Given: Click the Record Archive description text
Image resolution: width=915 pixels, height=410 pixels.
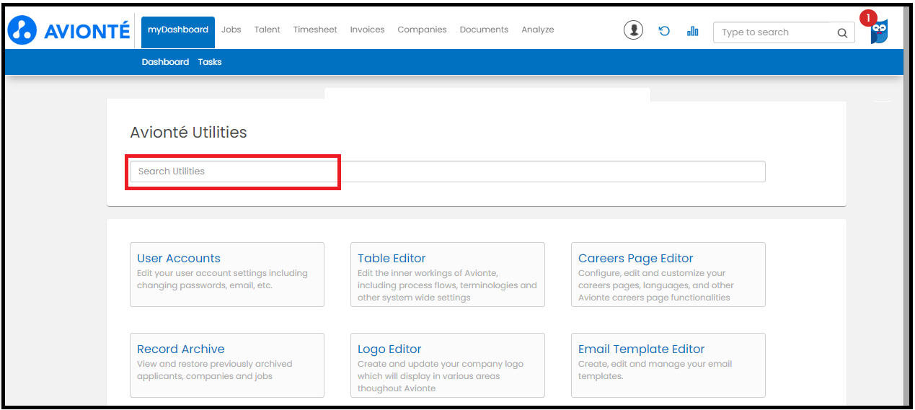Looking at the screenshot, I should pos(215,370).
